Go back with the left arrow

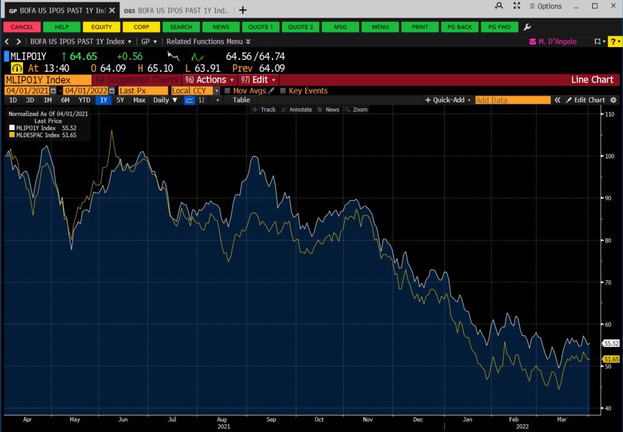tap(6, 41)
